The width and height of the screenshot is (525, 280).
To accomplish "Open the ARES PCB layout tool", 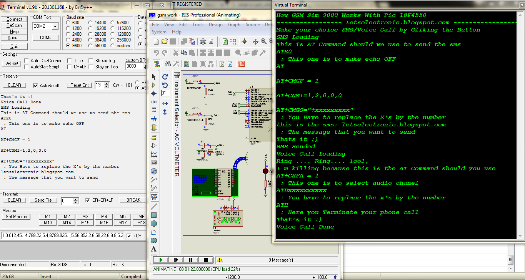I will point(241,64).
